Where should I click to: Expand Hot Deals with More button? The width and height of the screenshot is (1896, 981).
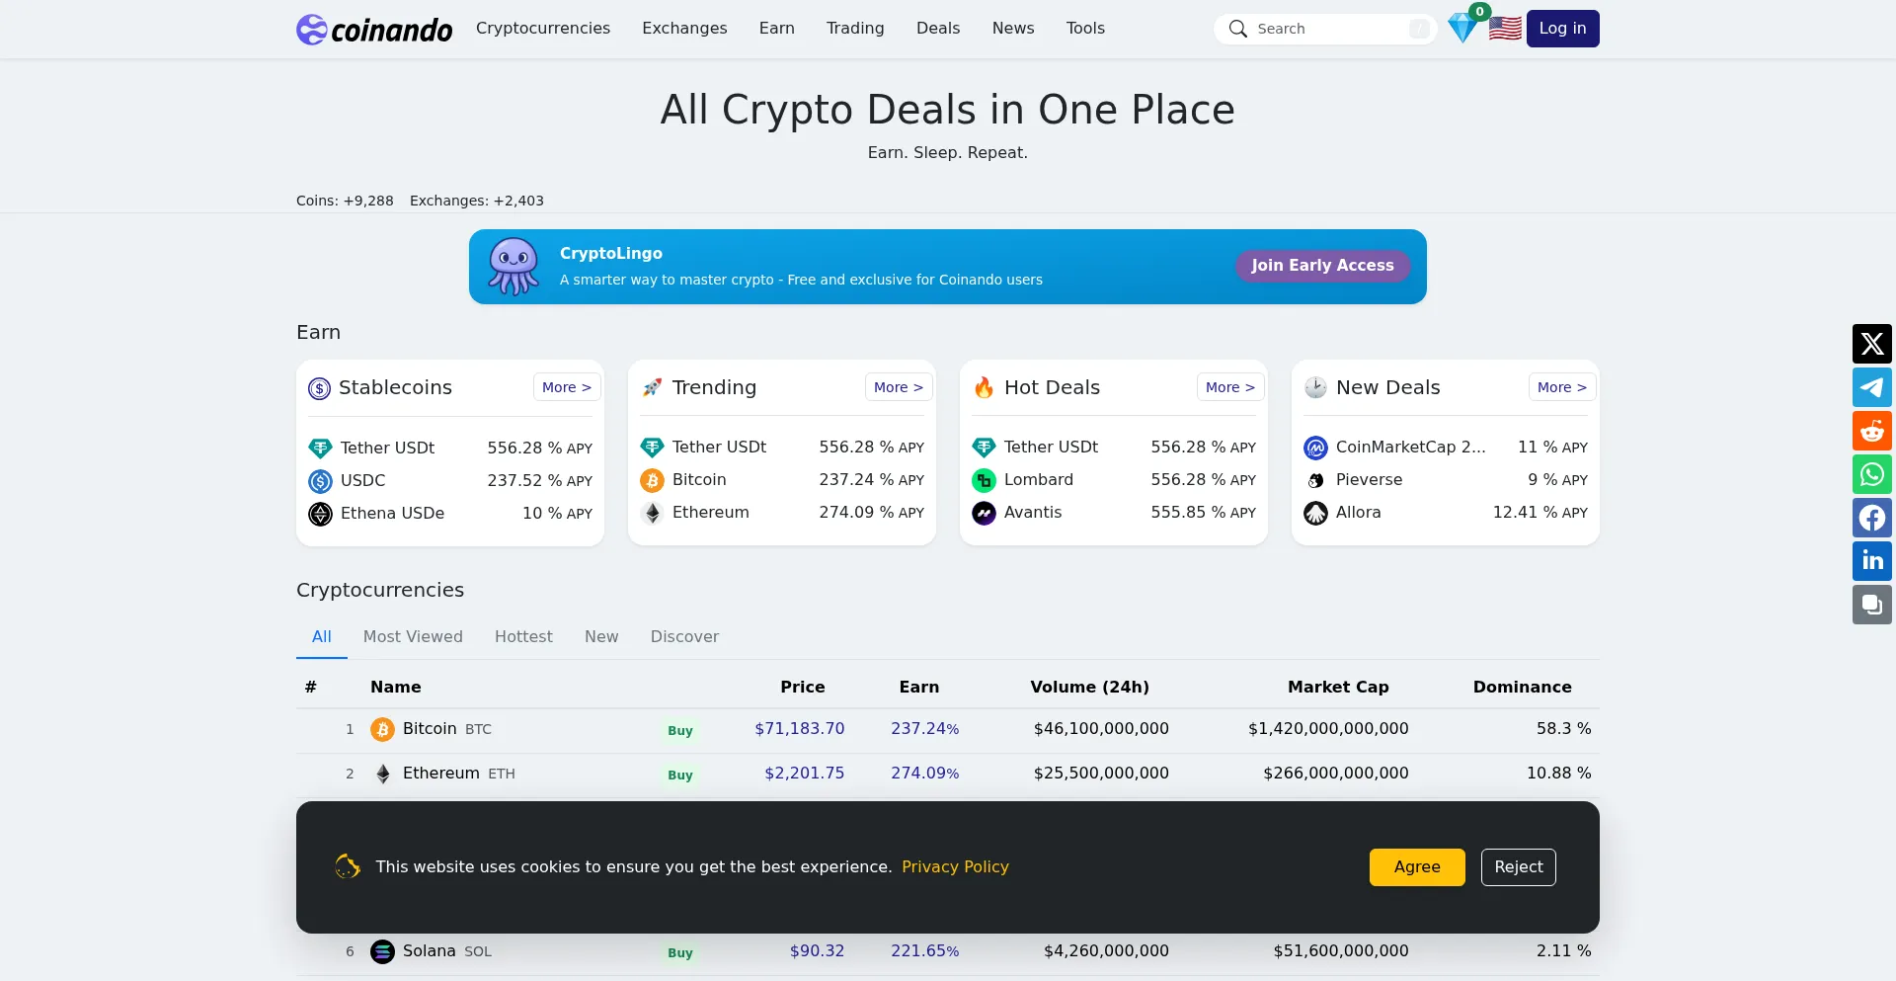point(1230,387)
